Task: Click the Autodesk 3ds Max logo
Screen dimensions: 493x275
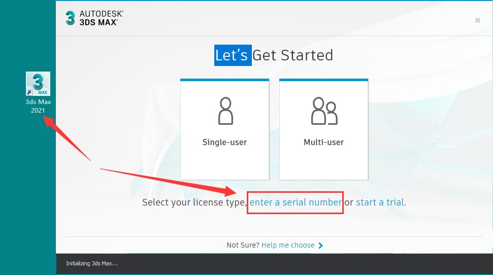Action: pos(94,18)
